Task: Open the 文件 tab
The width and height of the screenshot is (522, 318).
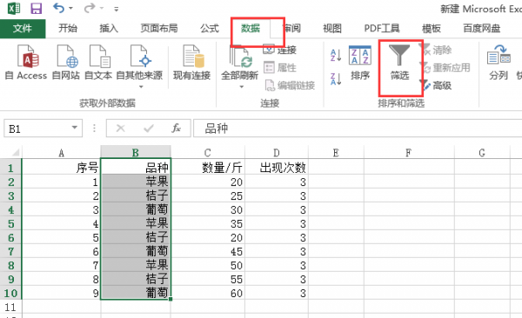Action: pos(23,29)
